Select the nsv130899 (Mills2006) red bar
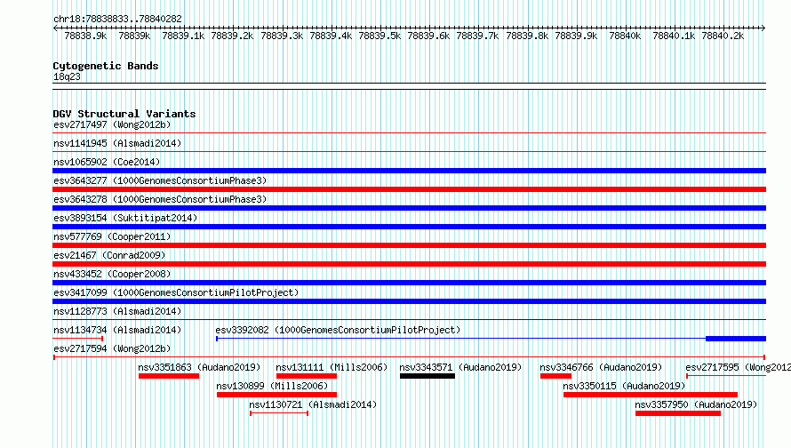Viewport: 791px width, 448px height. 276,395
